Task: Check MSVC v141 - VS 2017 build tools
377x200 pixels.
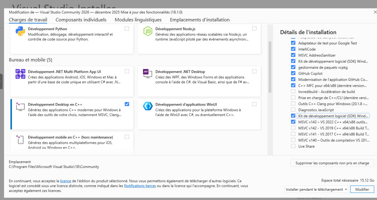Action: click(x=293, y=134)
